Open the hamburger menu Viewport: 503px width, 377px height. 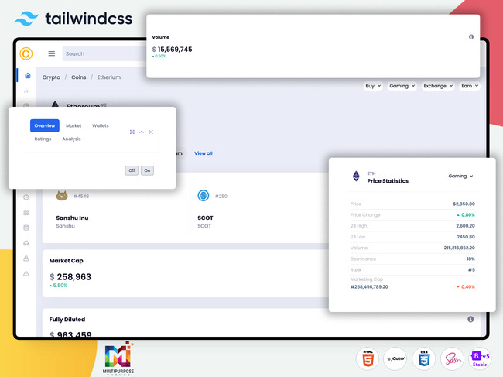(52, 53)
